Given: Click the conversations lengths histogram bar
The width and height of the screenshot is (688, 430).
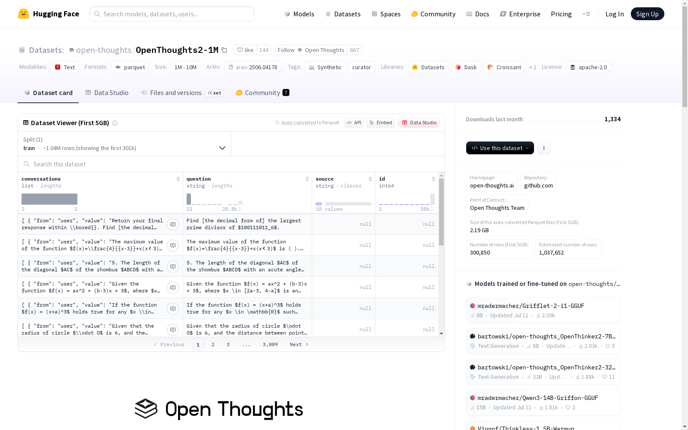Looking at the screenshot, I should [x=49, y=199].
